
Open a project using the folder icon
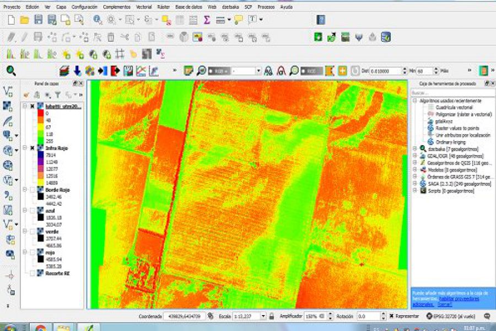pyautogui.click(x=24, y=20)
